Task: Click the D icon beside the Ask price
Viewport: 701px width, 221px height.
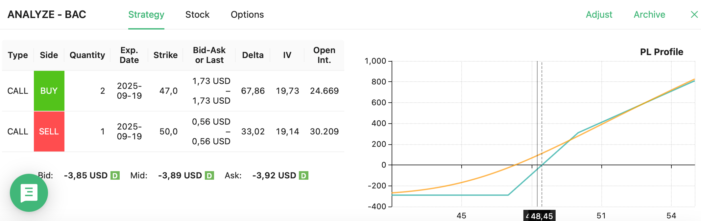Action: click(303, 175)
